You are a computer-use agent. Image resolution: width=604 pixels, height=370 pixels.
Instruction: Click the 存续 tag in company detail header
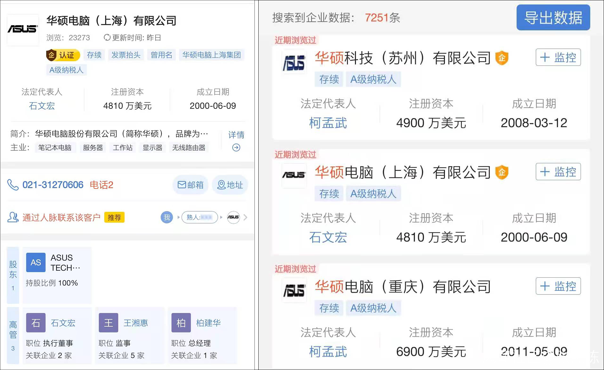[x=94, y=55]
